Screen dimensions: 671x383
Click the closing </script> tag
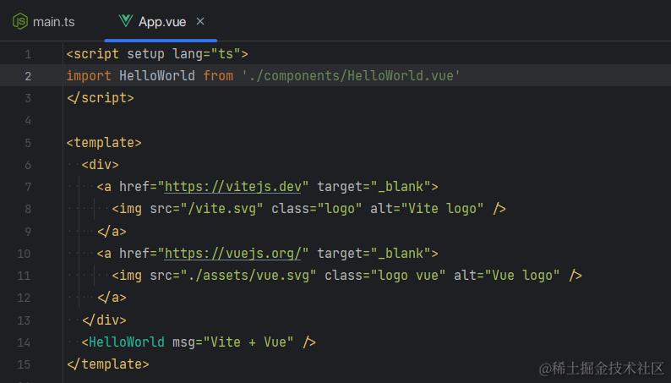(100, 98)
